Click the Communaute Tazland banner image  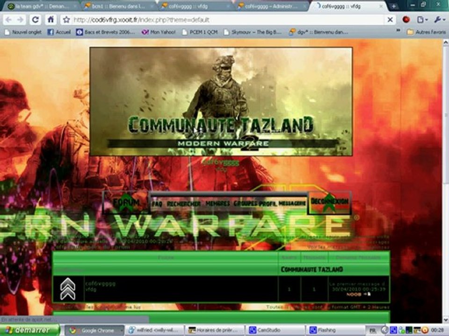tap(221, 102)
